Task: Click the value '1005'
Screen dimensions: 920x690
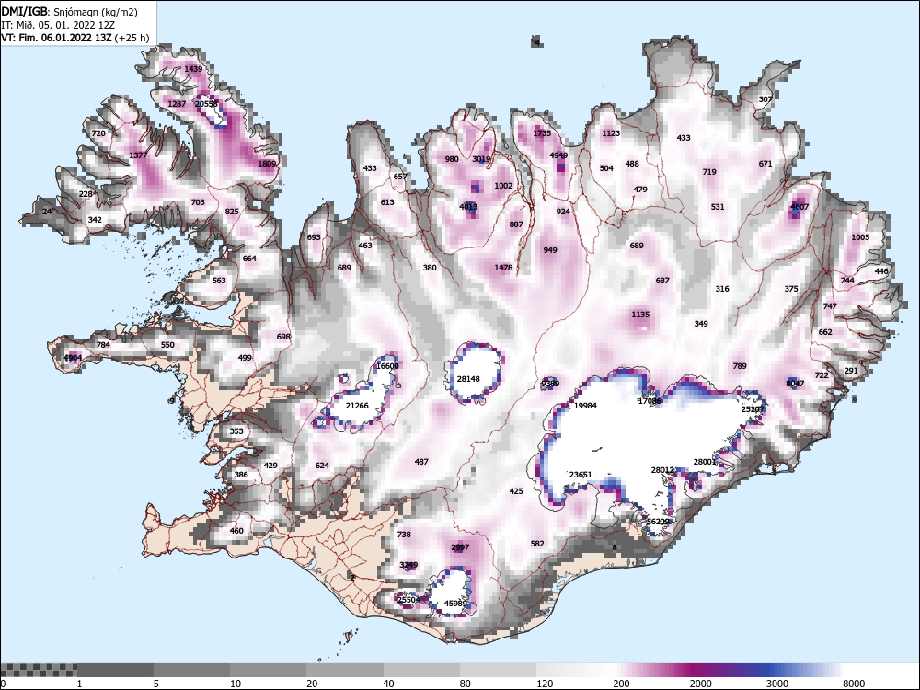Action: click(x=860, y=237)
